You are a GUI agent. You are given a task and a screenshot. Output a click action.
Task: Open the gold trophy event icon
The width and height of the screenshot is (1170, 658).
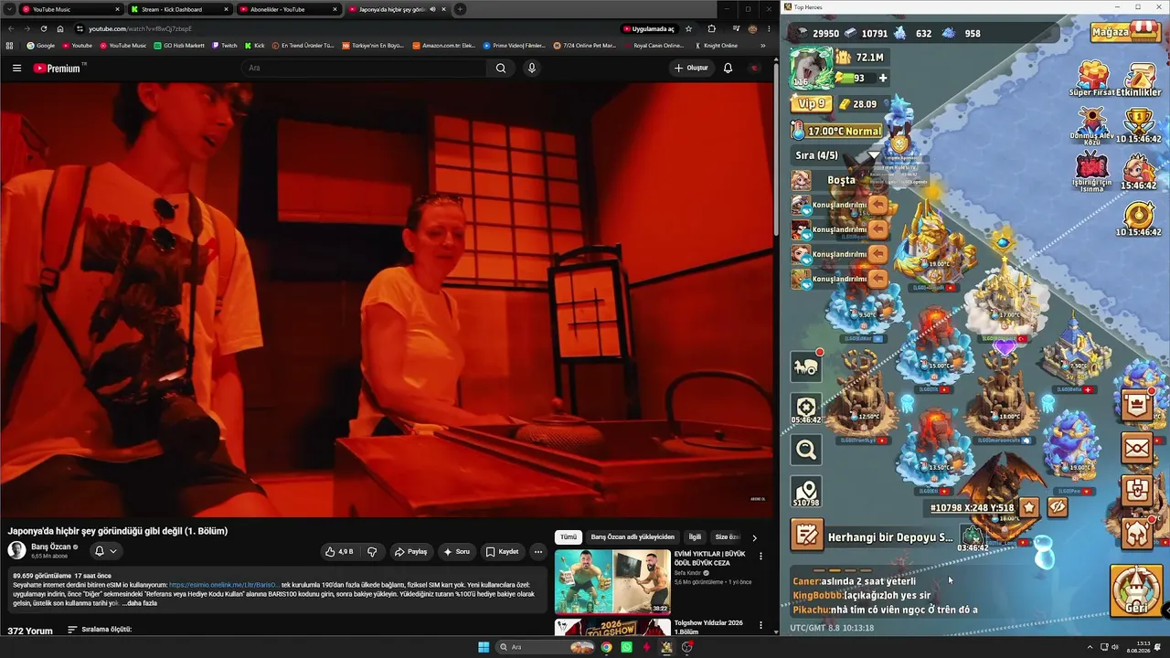coord(1139,125)
